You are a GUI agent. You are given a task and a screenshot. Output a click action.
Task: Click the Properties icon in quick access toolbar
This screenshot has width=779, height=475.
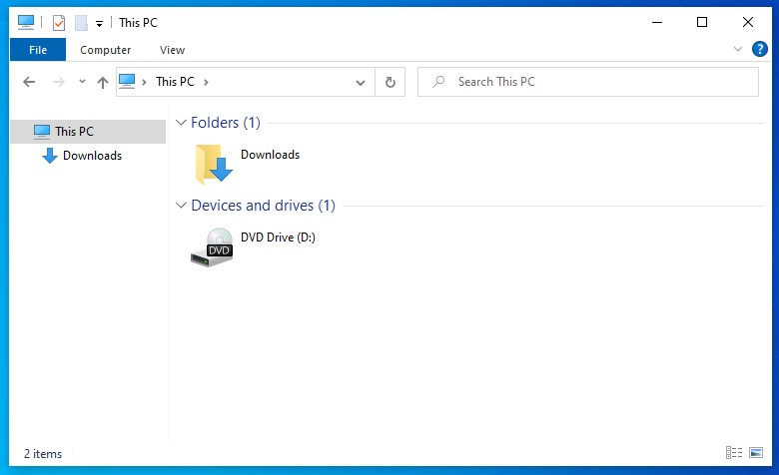59,22
